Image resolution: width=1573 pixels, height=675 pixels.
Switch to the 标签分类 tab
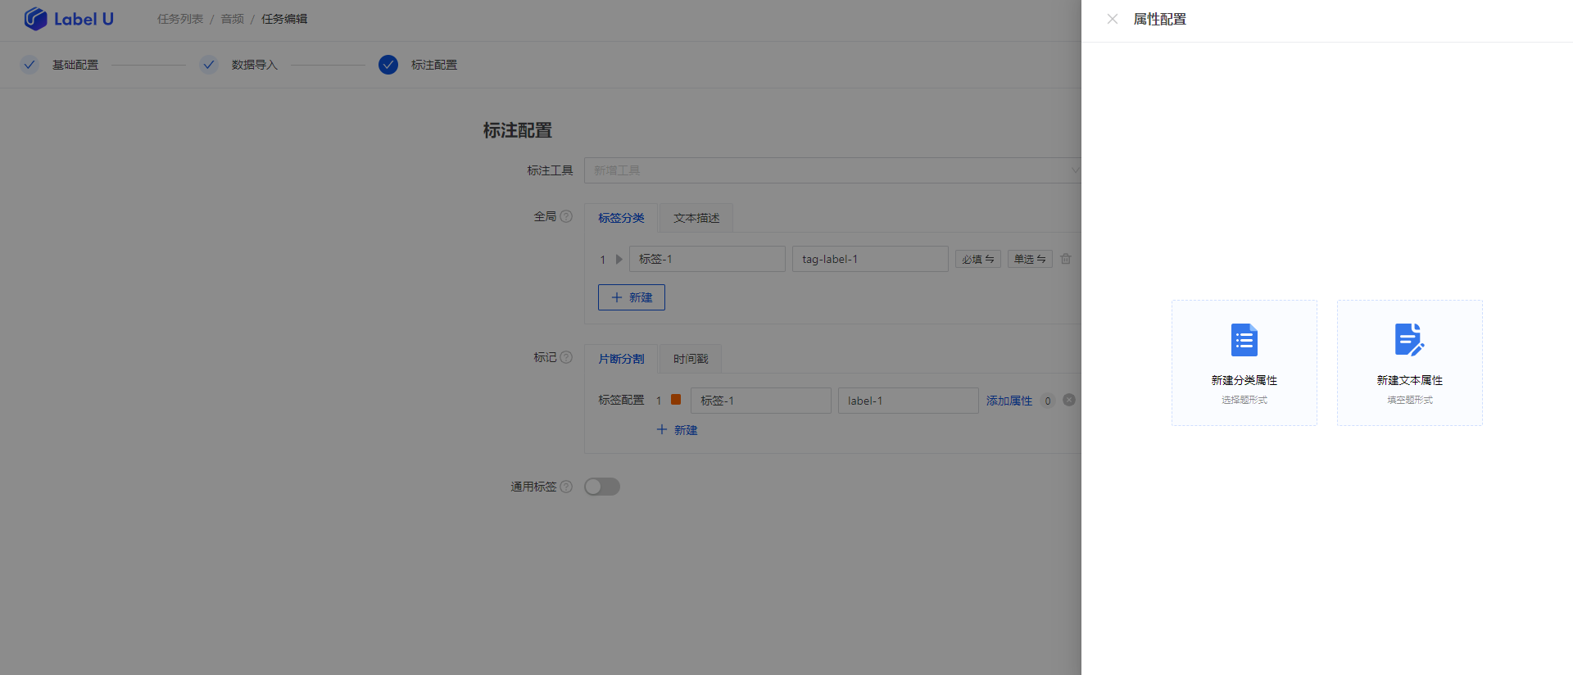[621, 218]
